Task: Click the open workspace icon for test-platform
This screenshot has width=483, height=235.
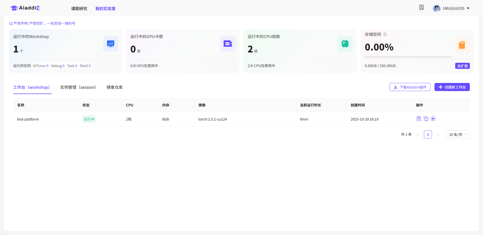Action: coord(426,119)
